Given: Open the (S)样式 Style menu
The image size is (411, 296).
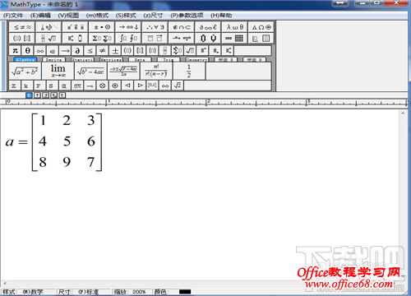Looking at the screenshot, I should (126, 16).
